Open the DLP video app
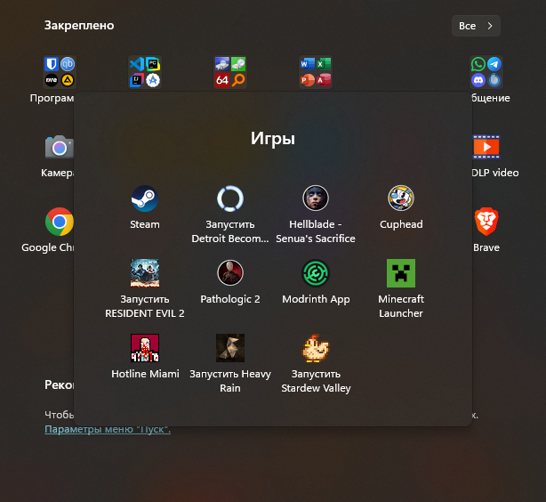This screenshot has width=546, height=502. click(x=486, y=147)
